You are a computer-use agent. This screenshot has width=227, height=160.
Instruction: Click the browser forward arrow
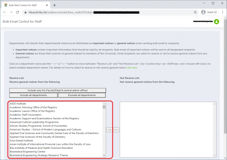click(11, 12)
